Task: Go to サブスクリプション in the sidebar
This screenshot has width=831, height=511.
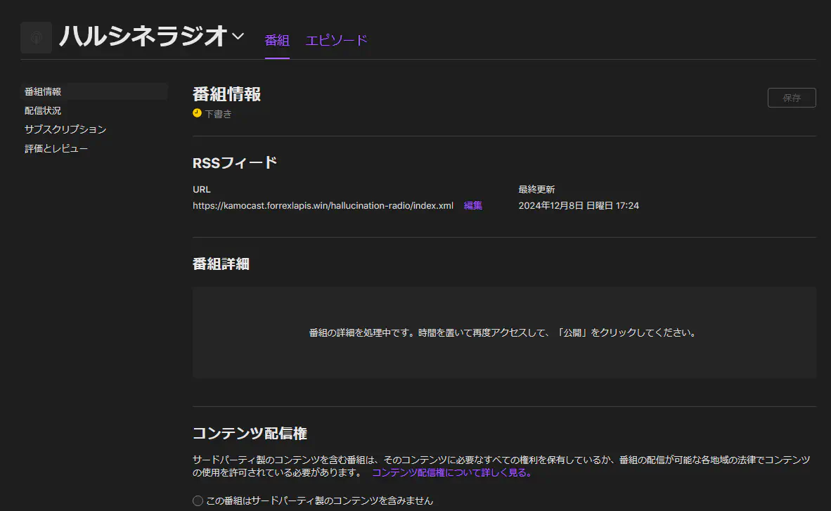Action: 65,129
